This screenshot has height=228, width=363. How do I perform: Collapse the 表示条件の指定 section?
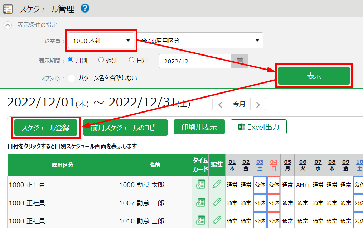(x=7, y=25)
